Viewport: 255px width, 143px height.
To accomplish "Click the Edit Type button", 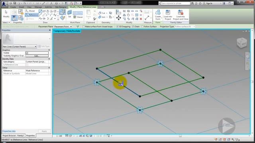I will tap(44, 46).
